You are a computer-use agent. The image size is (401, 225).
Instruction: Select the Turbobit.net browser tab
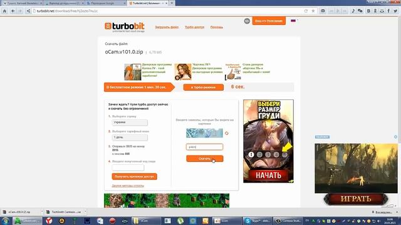148,3
